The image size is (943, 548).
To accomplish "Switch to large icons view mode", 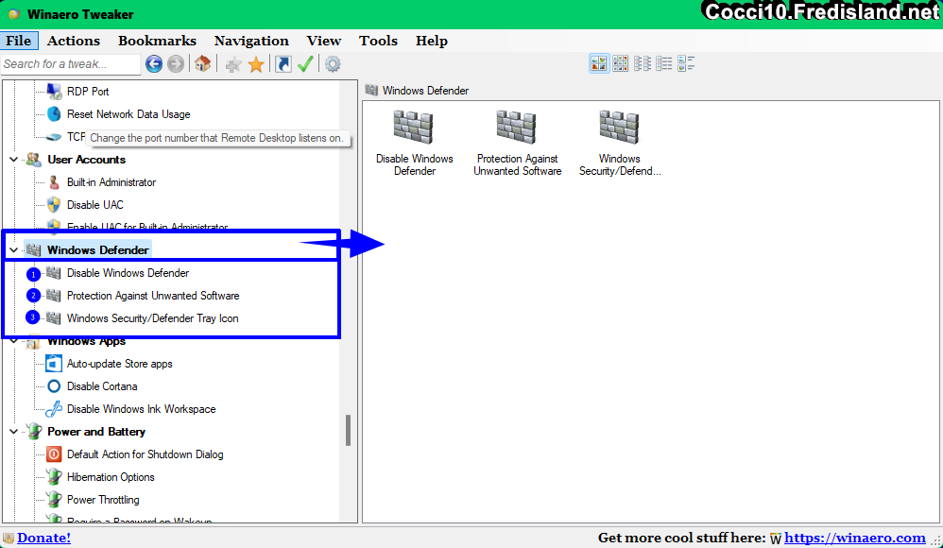I will coord(599,63).
